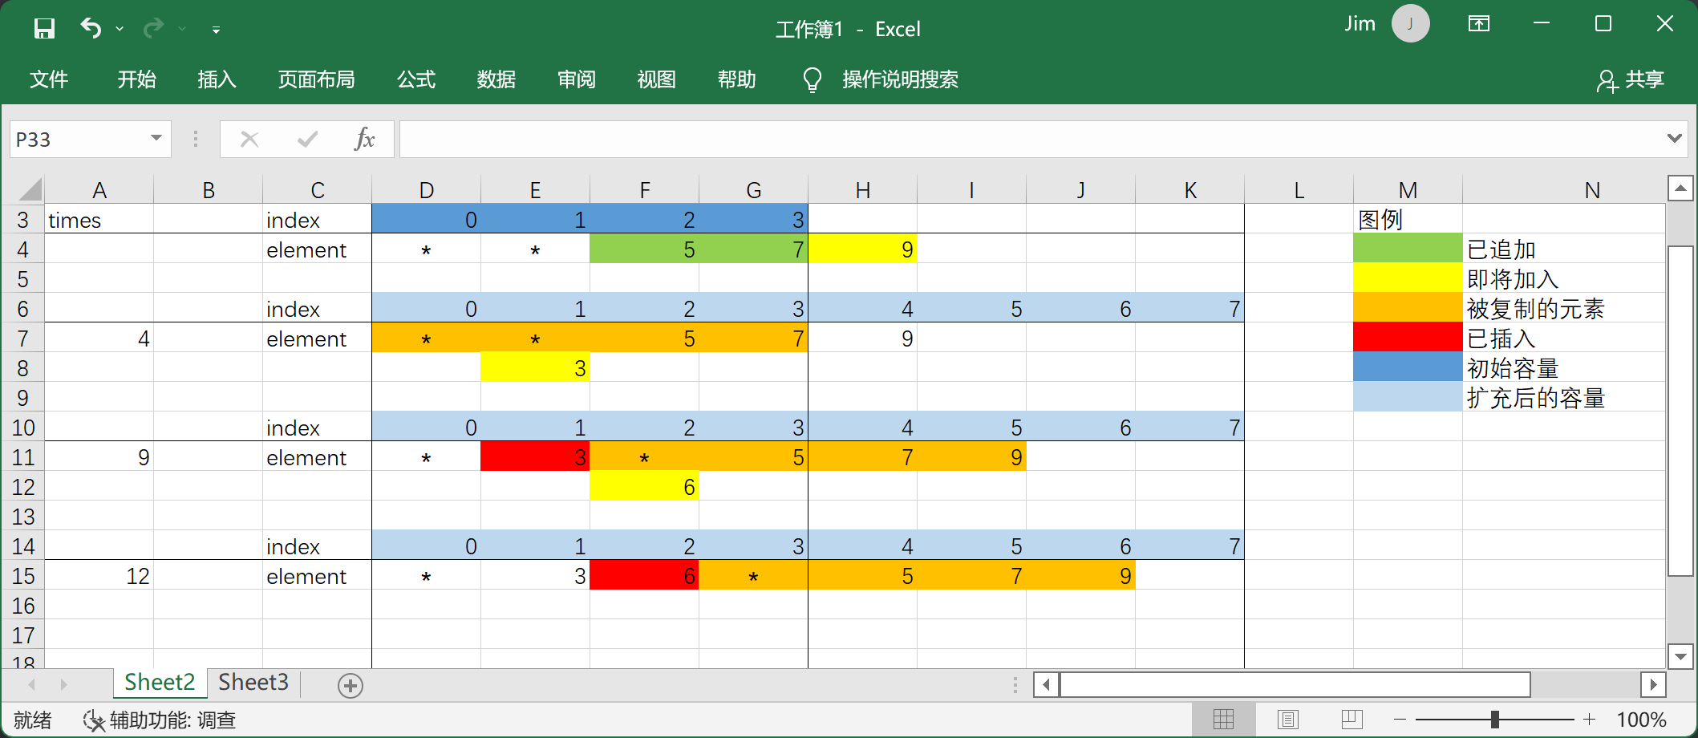The width and height of the screenshot is (1698, 738).
Task: Click the vertical scrollbar down arrow
Action: click(1680, 656)
